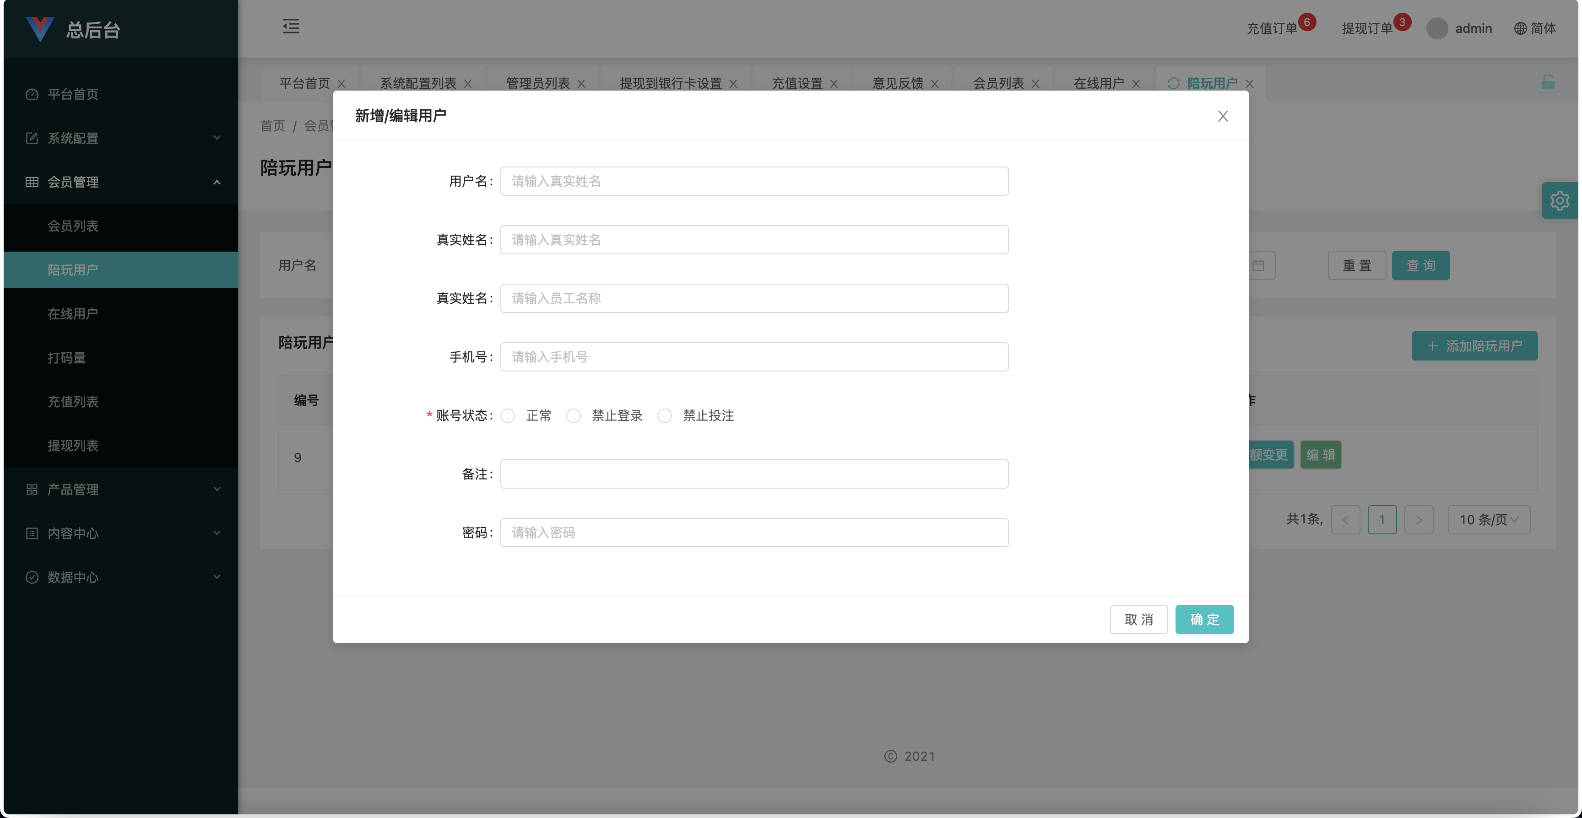The image size is (1582, 818).
Task: Open the settings gear on the right edge
Action: 1560,200
